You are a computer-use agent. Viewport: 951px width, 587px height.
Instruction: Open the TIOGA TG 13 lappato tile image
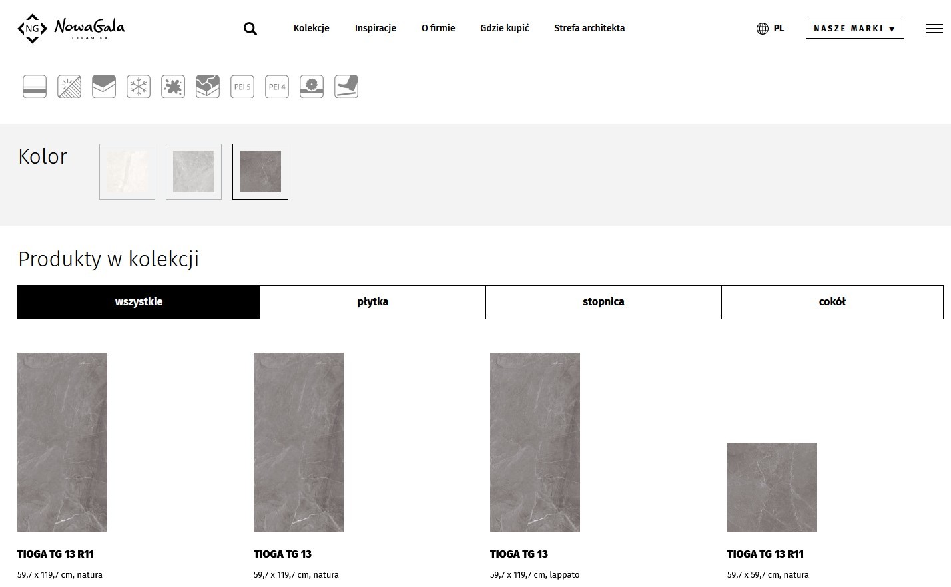pos(535,443)
